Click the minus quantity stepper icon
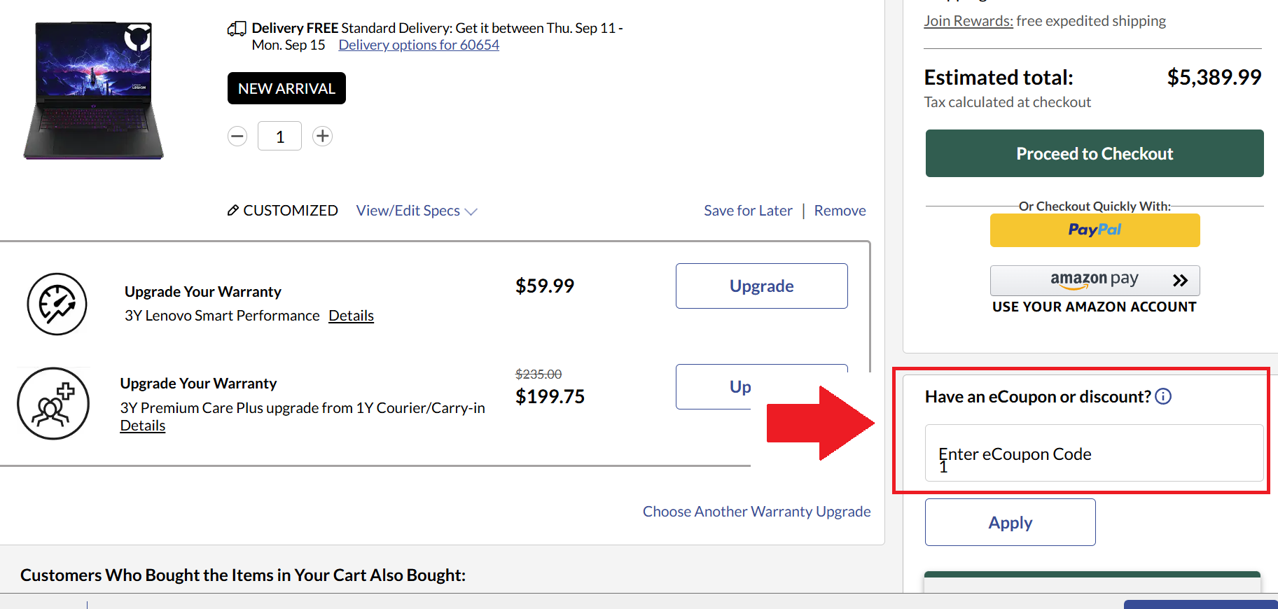Screen dimensions: 1278x609 [237, 136]
